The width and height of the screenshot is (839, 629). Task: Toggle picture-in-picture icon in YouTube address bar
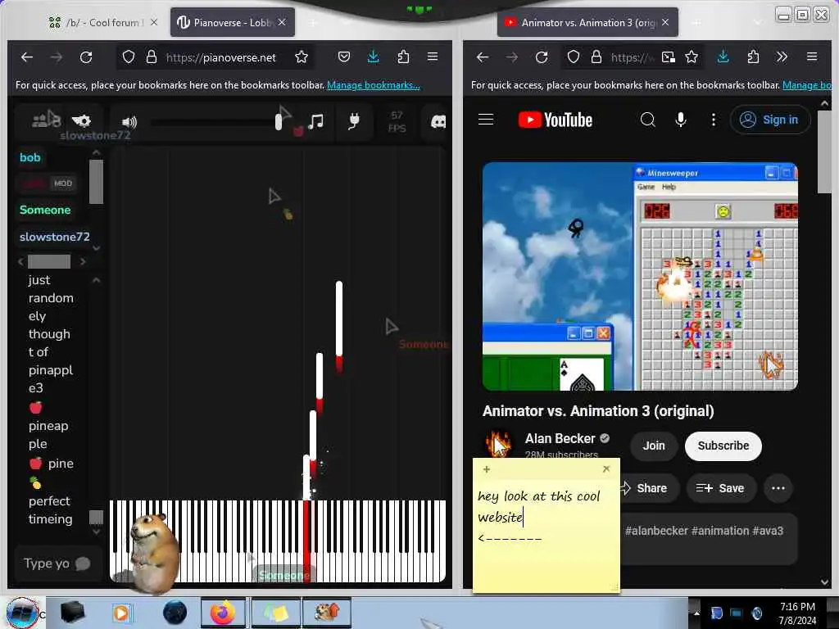669,57
